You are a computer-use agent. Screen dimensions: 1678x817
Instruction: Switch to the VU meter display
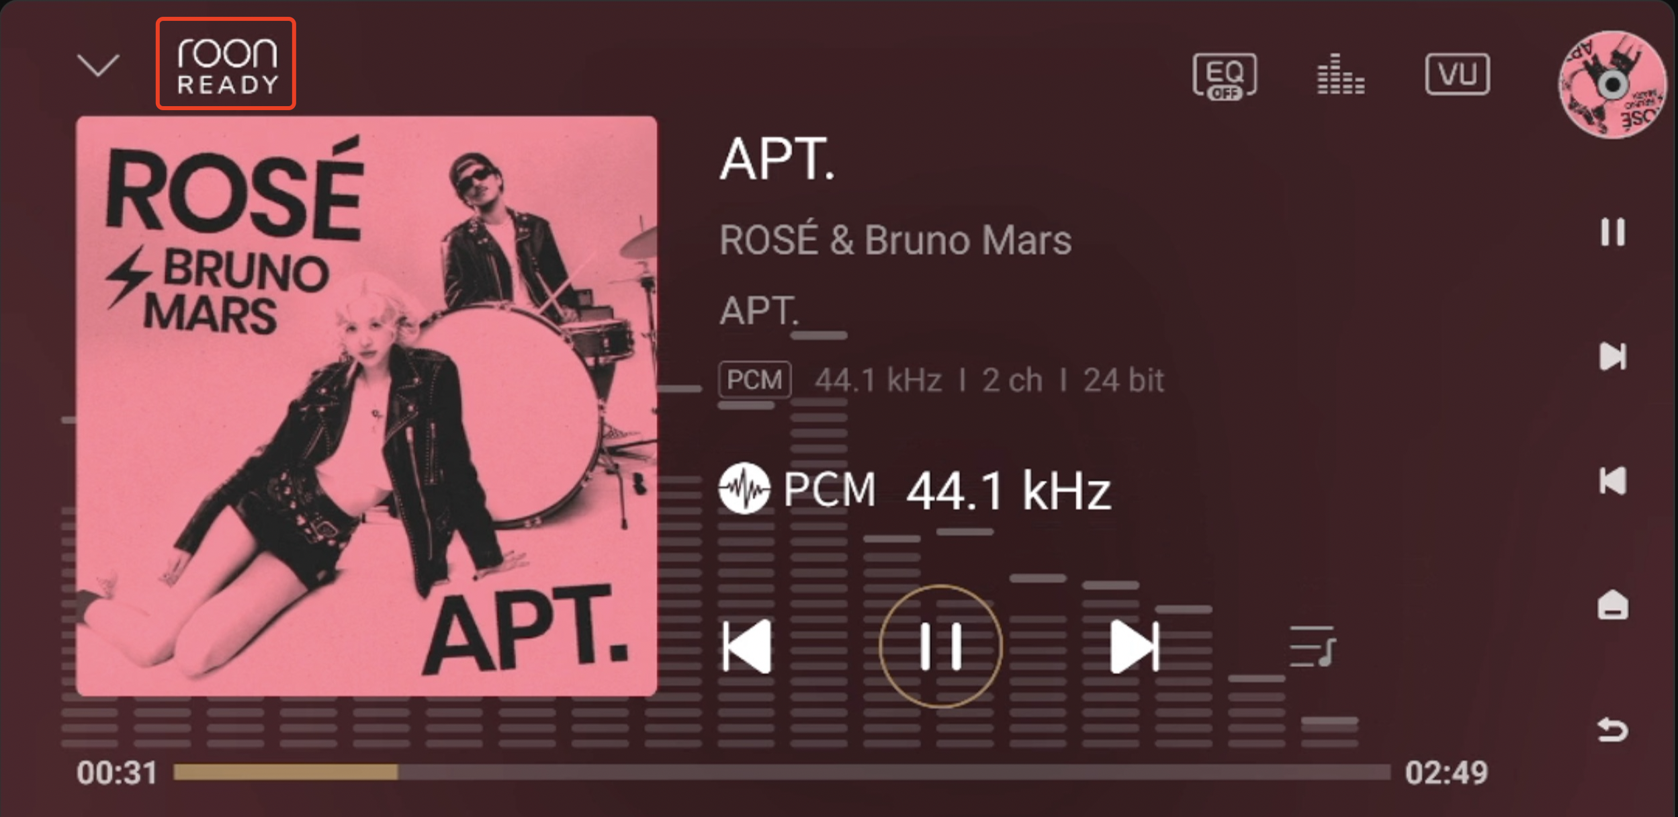tap(1457, 74)
